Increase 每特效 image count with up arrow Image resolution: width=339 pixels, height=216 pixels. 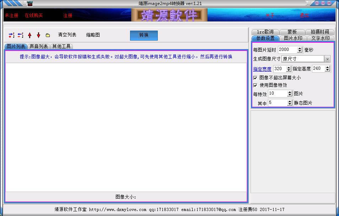[x=290, y=92]
